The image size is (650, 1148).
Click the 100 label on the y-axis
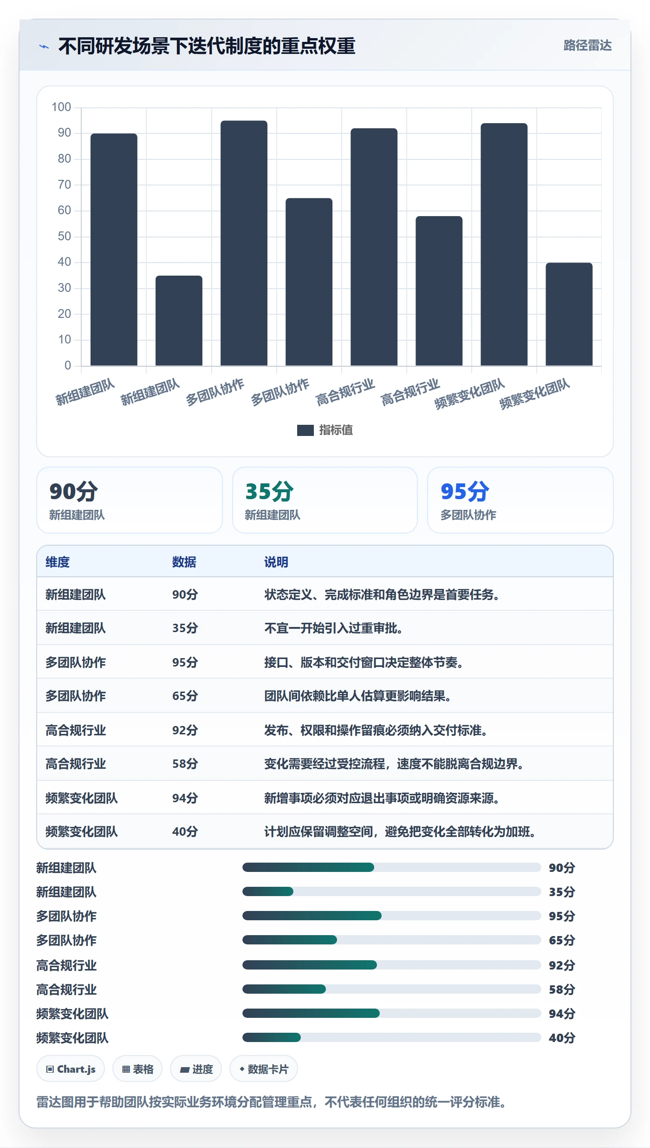click(x=61, y=107)
